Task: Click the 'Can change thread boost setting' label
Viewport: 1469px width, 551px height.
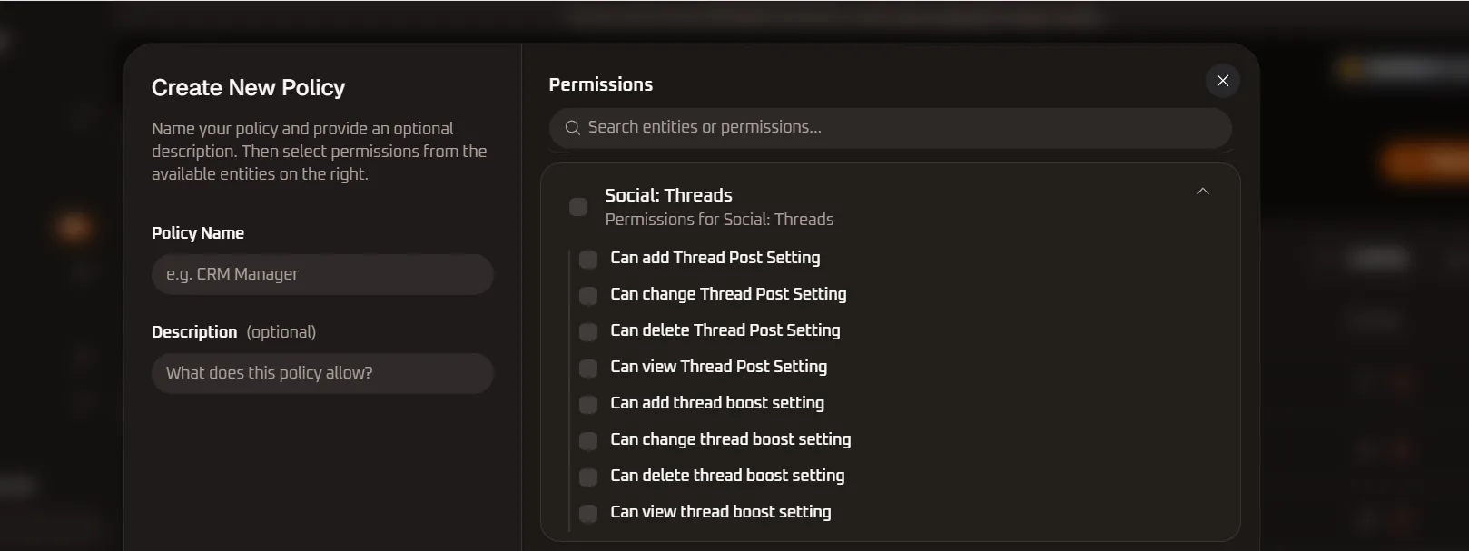Action: point(730,439)
